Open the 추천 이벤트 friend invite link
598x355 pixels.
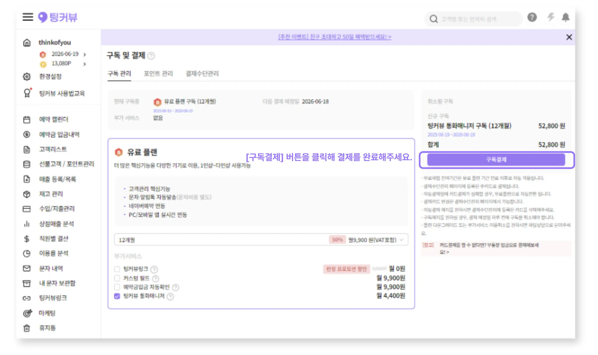(x=335, y=37)
